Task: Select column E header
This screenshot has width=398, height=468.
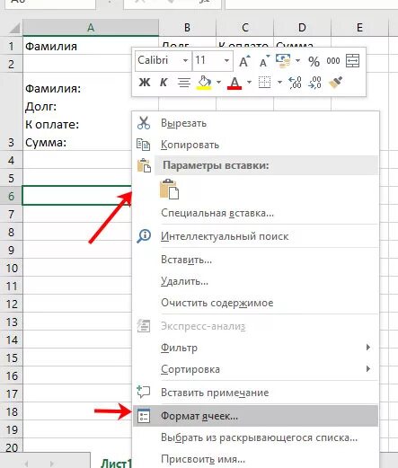Action: pos(359,28)
